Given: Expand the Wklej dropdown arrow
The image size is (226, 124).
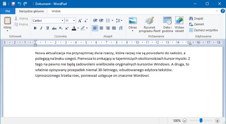Looking at the screenshot, I should click(7, 31).
